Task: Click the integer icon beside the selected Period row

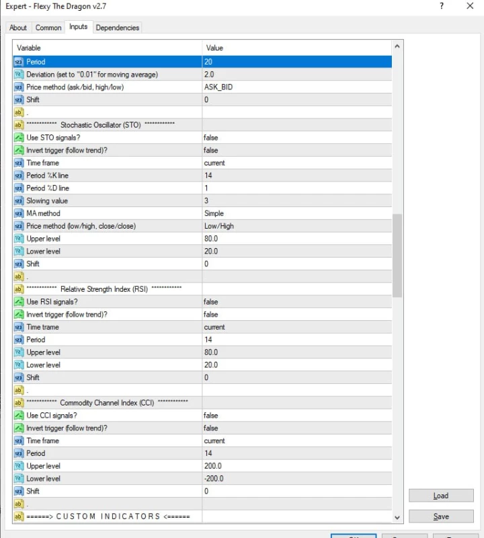Action: click(19, 62)
